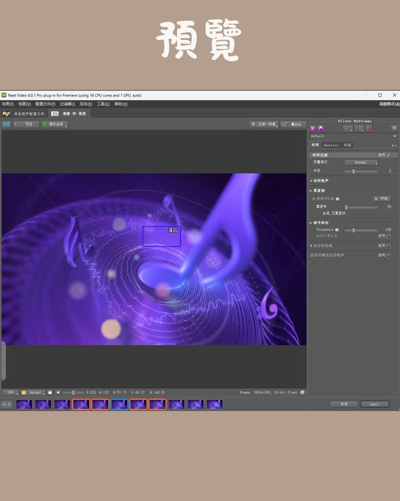Open the 过滤器(I) filter menu
400x501 pixels.
tap(67, 104)
